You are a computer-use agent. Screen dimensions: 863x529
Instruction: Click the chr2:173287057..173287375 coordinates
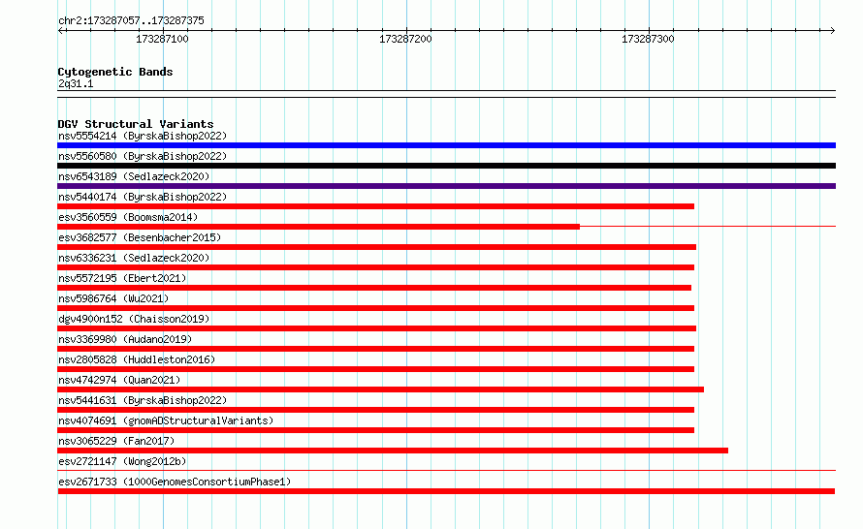point(131,20)
